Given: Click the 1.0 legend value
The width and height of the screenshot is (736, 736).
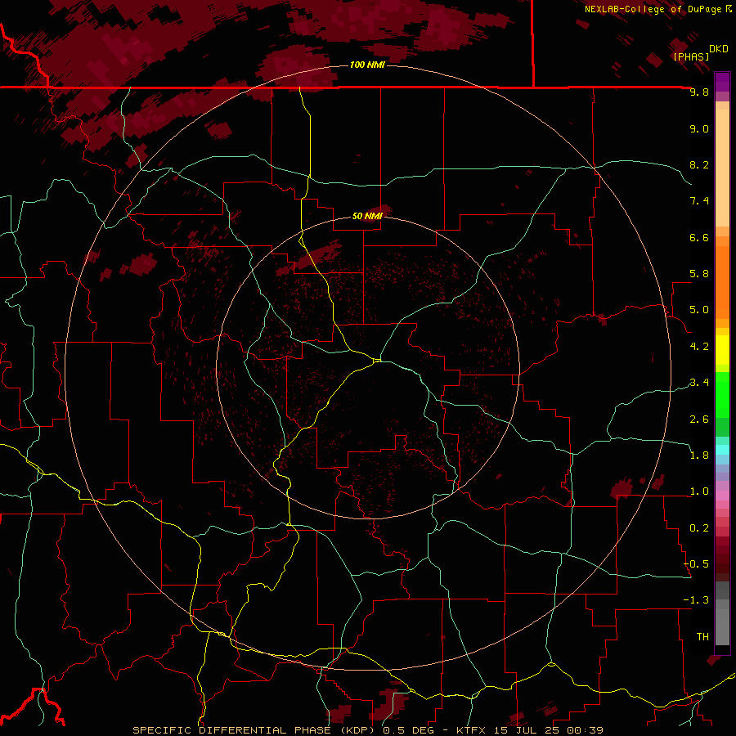Looking at the screenshot, I should click(699, 491).
